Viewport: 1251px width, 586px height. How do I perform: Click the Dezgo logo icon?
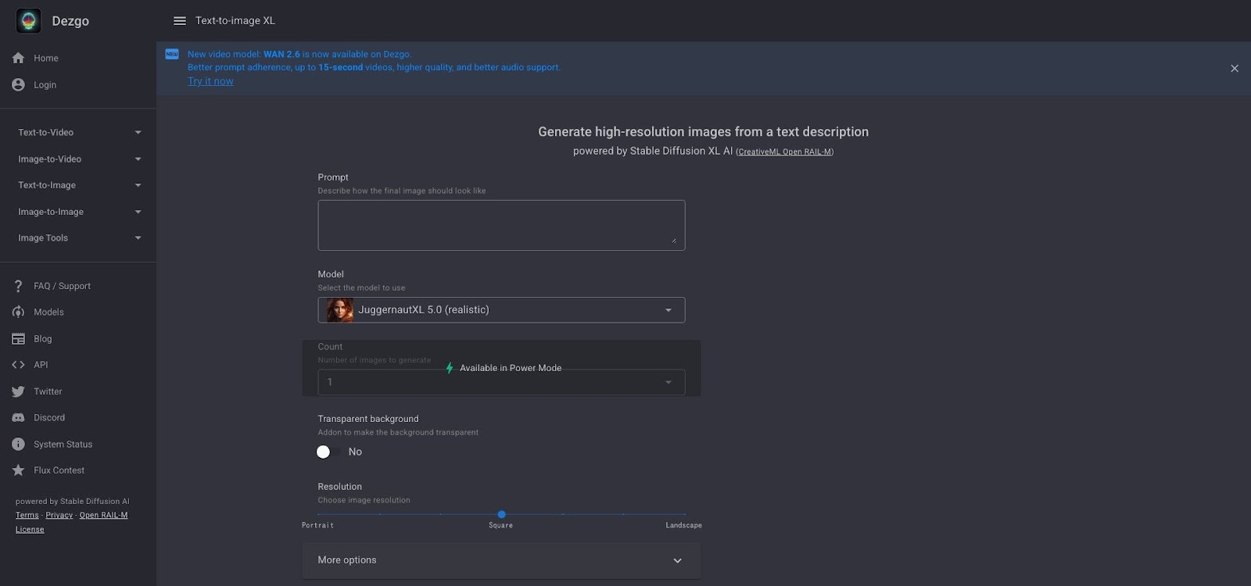[29, 21]
